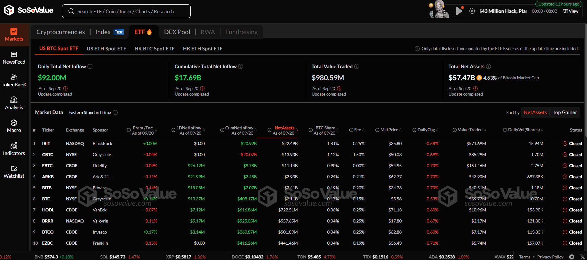Click the robot avatar thumbnail

[439, 9]
